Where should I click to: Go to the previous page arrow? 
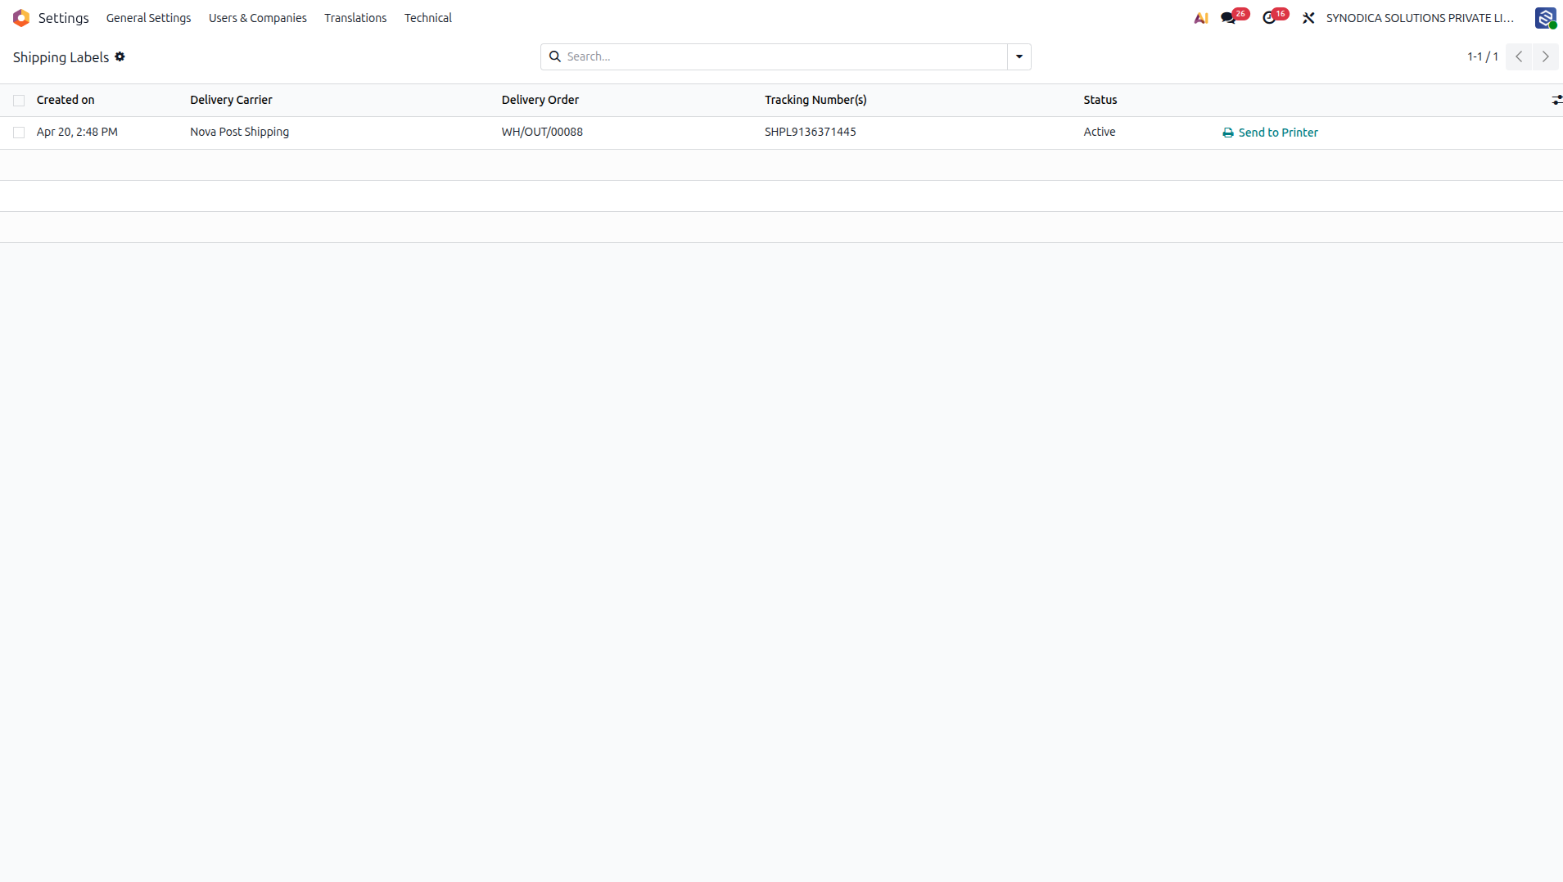(1519, 56)
